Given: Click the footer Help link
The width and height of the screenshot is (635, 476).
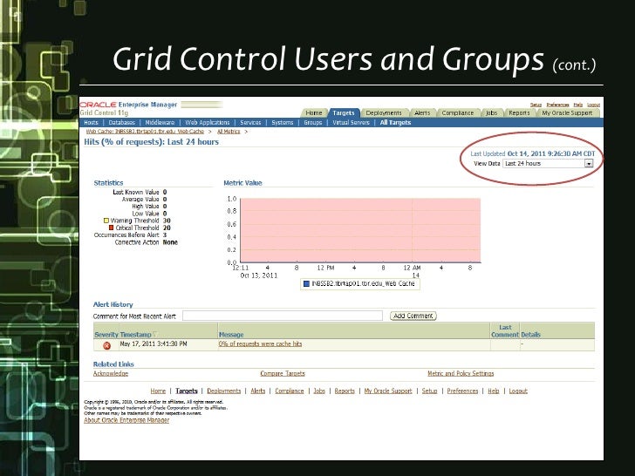Looking at the screenshot, I should click(494, 391).
